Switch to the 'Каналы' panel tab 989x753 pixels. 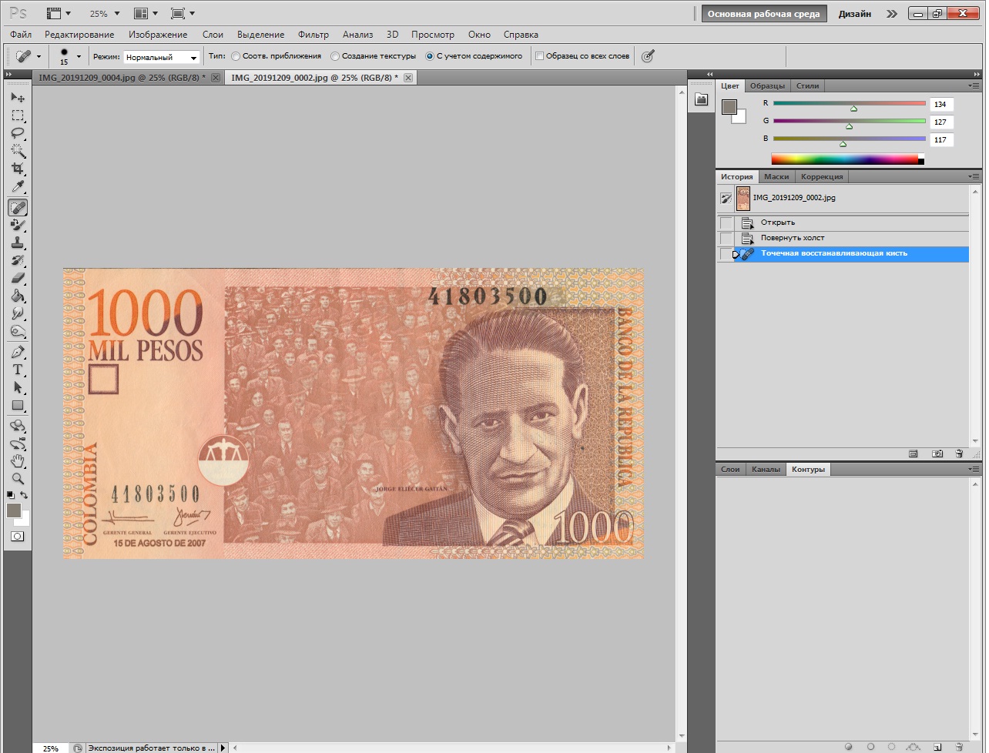[x=766, y=470]
